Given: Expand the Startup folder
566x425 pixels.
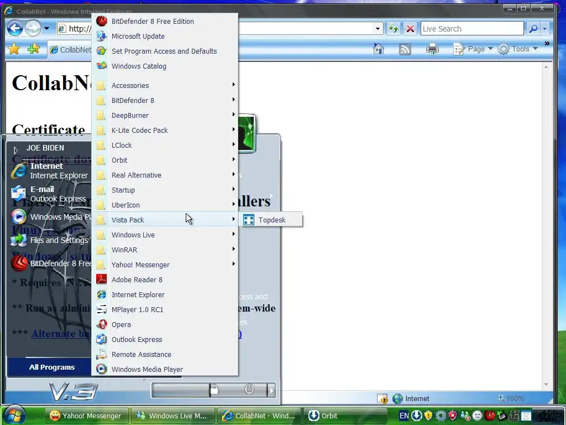Looking at the screenshot, I should pyautogui.click(x=165, y=190).
